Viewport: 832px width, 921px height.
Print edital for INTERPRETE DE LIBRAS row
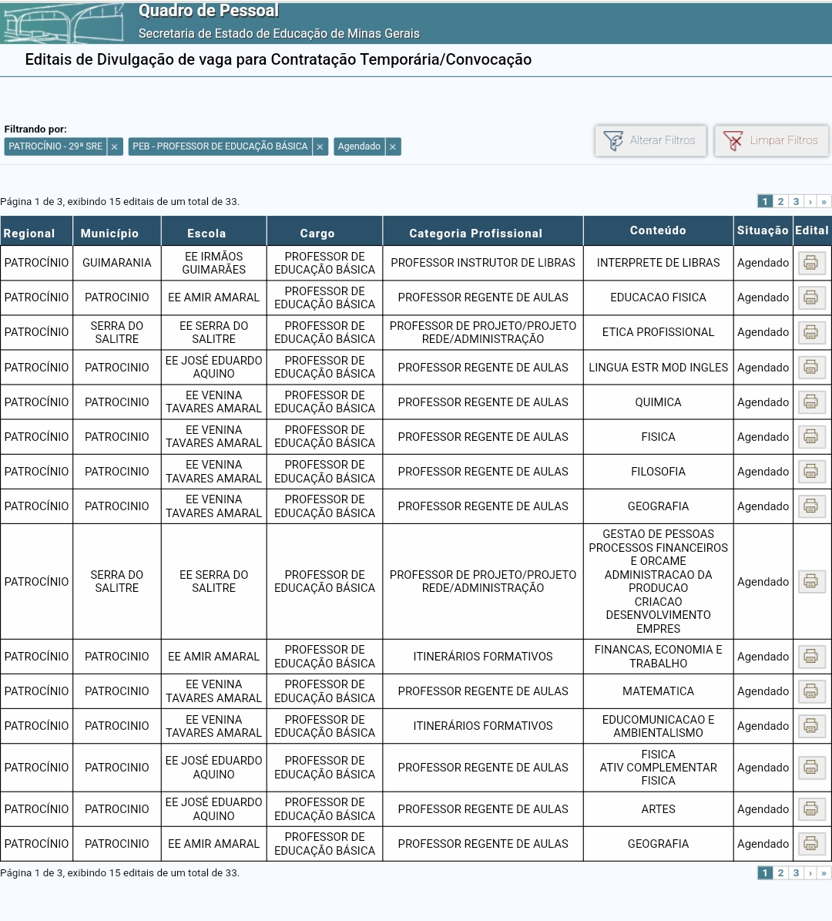[x=810, y=263]
